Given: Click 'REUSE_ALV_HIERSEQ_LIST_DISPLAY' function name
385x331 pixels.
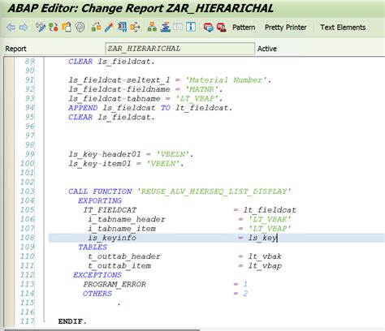Looking at the screenshot, I should click(214, 191).
